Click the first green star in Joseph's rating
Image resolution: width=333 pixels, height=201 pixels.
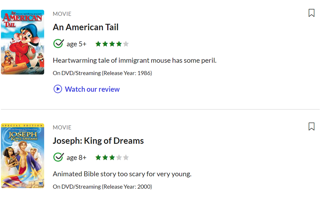point(98,157)
